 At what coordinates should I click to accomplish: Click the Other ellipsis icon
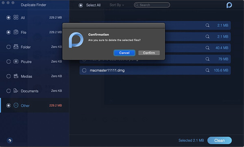(x=16, y=105)
